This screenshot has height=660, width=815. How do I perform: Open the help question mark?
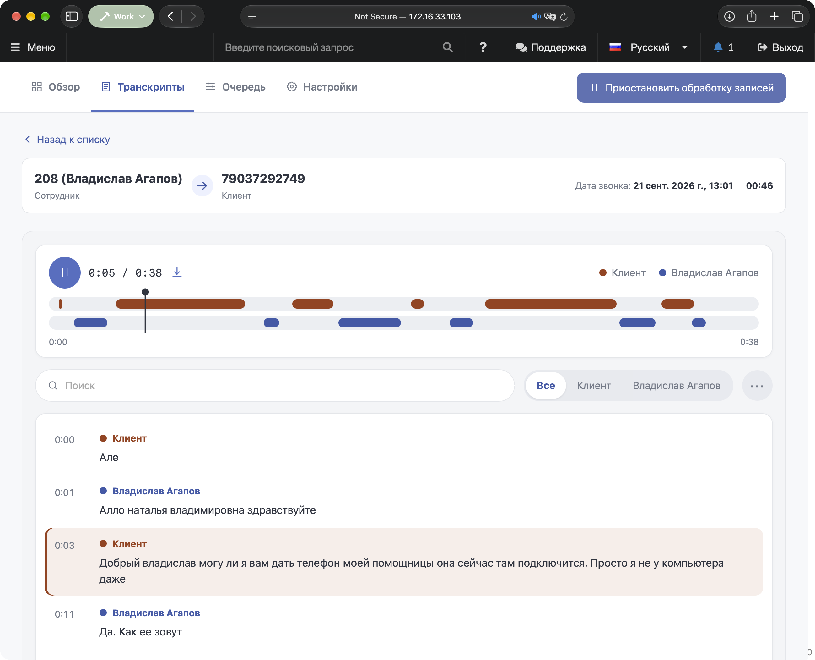click(483, 47)
